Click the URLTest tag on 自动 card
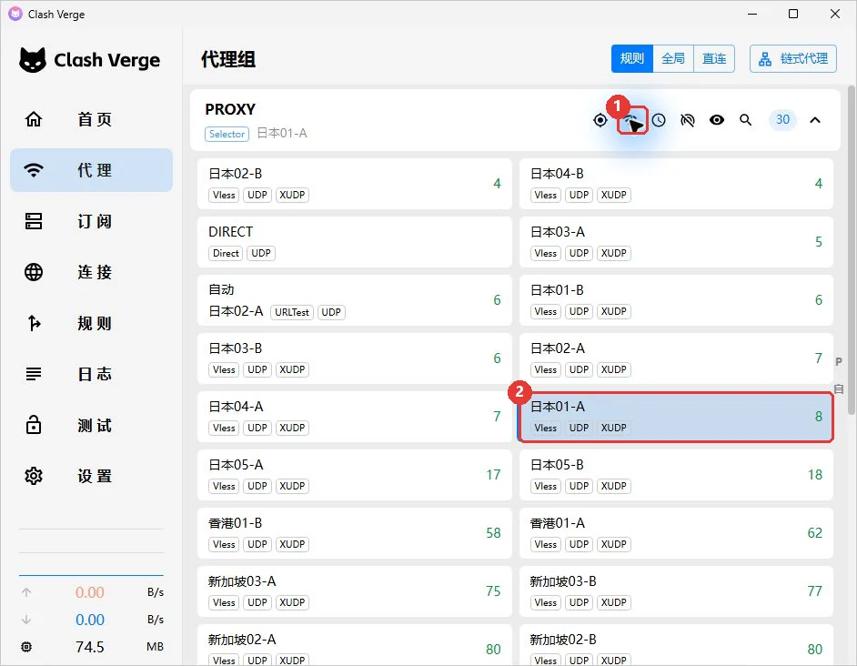This screenshot has height=666, width=857. coord(292,312)
